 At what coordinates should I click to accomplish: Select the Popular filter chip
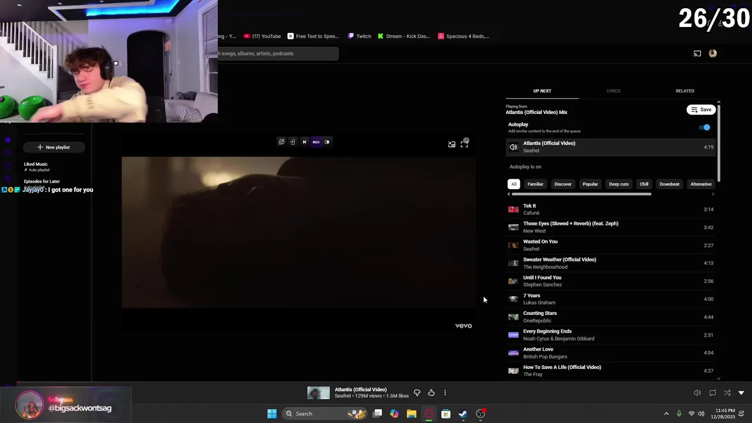coord(590,184)
